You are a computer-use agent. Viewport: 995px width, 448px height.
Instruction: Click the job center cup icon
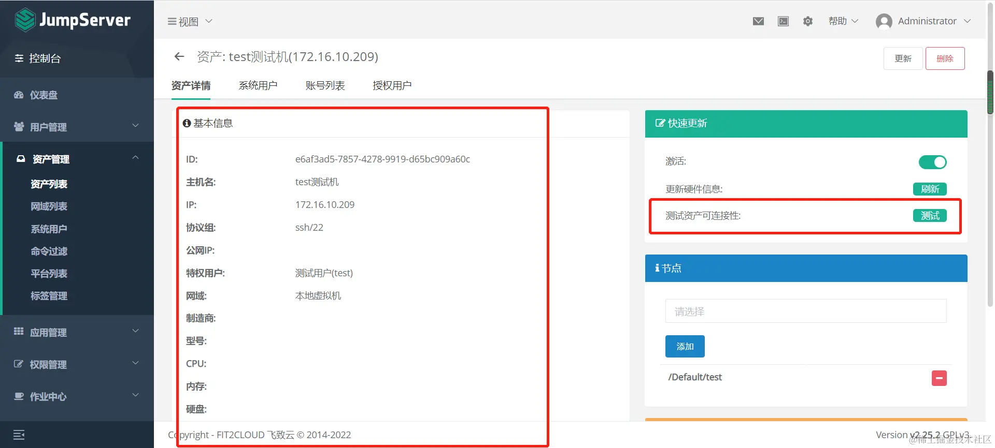[x=19, y=396]
